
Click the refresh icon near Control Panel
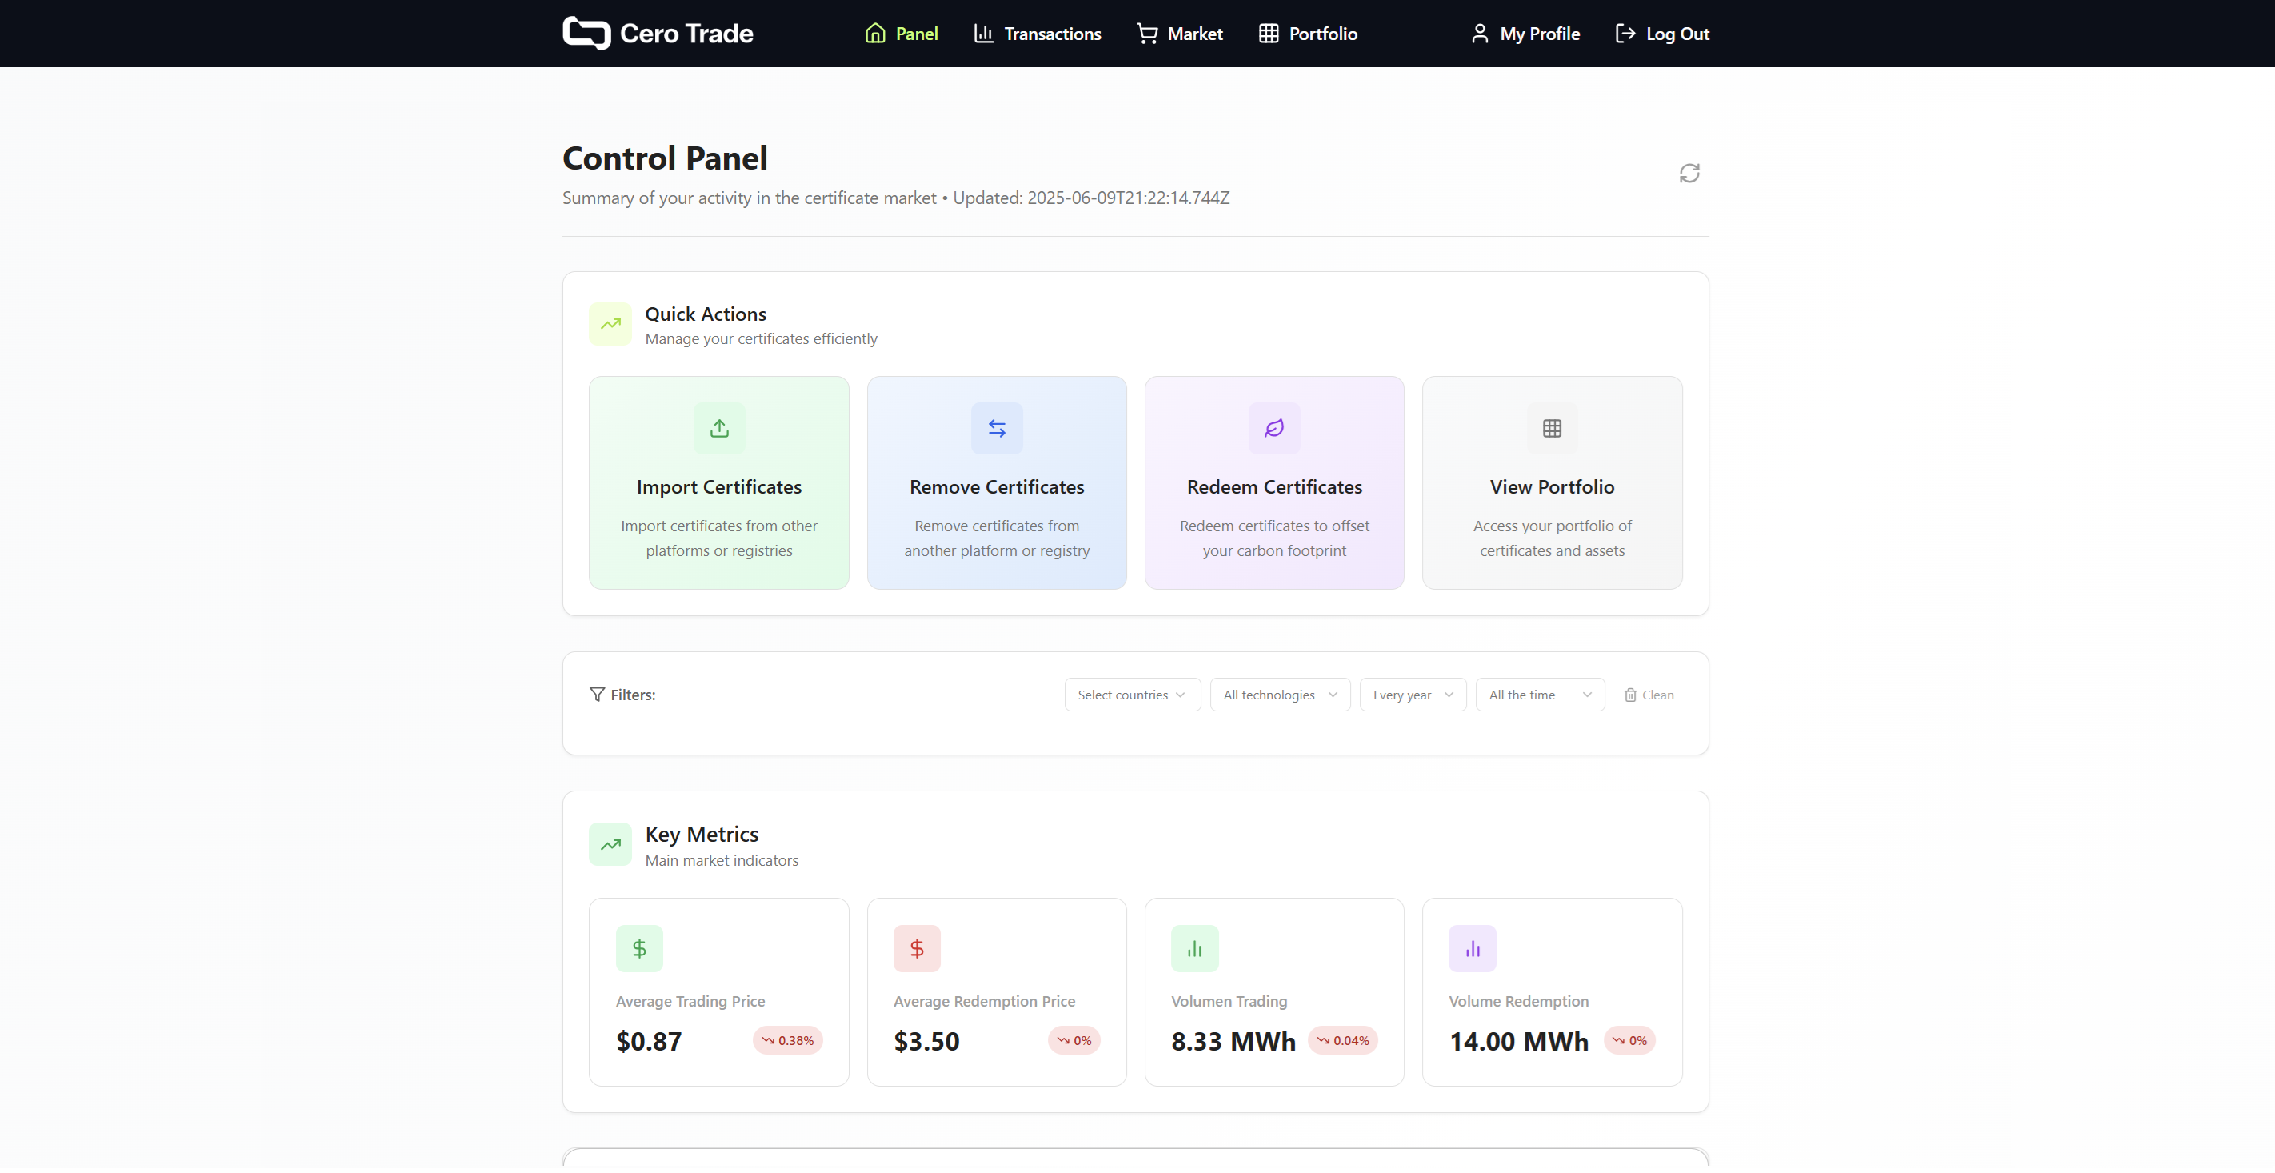pyautogui.click(x=1689, y=173)
